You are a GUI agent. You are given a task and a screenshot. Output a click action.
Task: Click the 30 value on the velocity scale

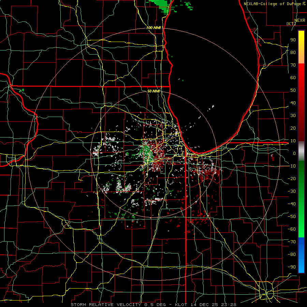(x=293, y=115)
